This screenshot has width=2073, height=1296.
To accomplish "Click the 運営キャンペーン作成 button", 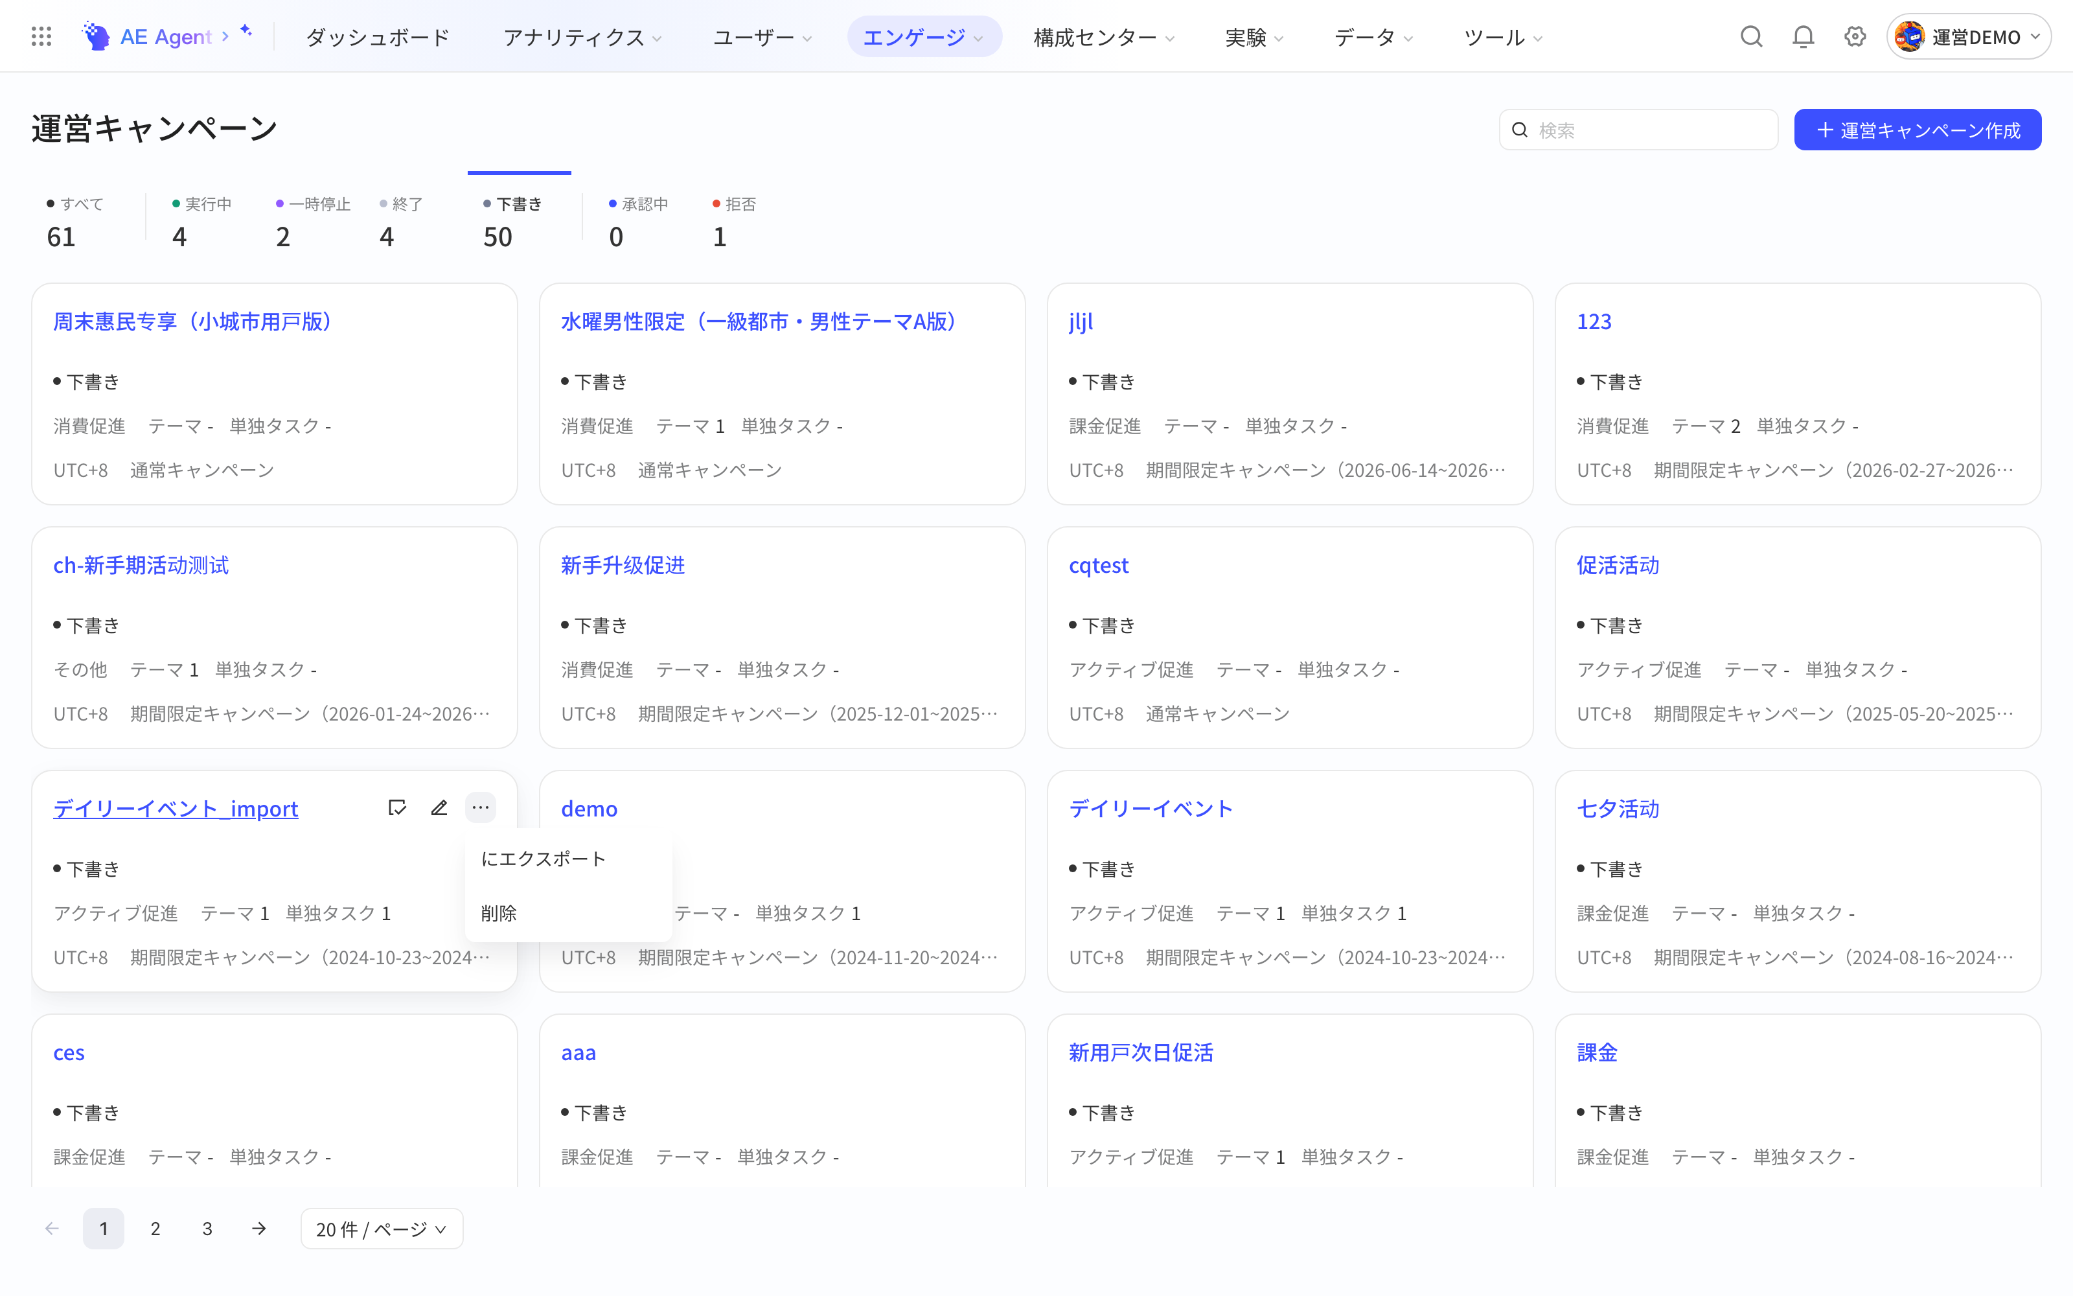I will pyautogui.click(x=1917, y=130).
